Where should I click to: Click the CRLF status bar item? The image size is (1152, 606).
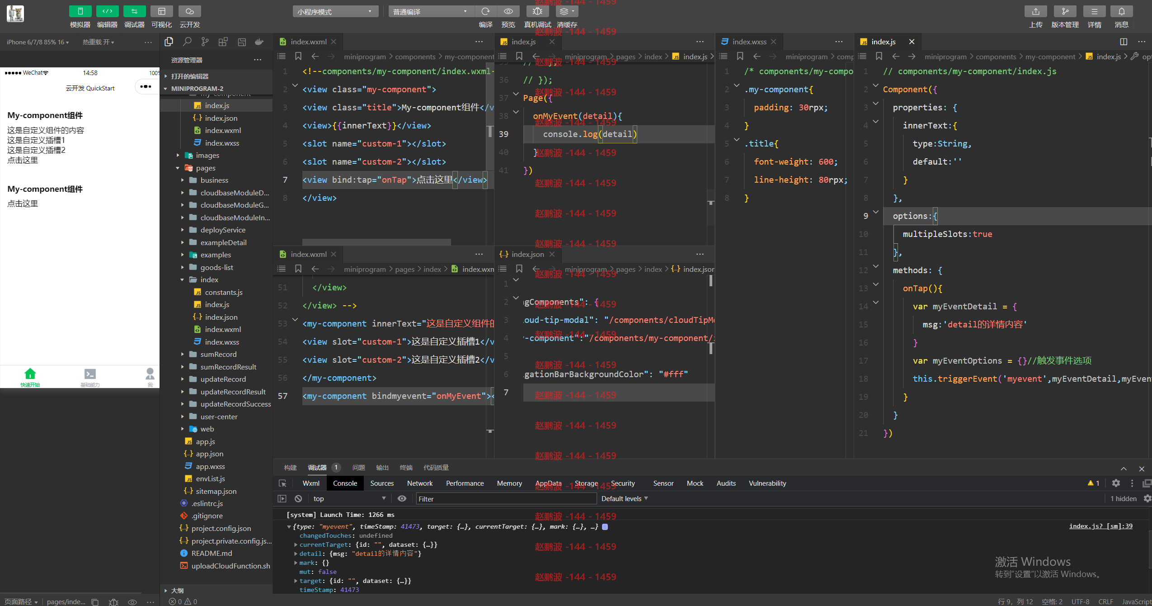pos(1105,601)
